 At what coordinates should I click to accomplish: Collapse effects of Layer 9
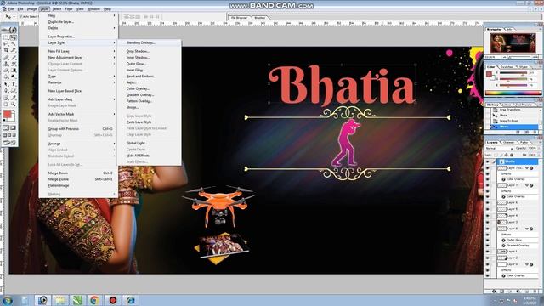point(527,264)
